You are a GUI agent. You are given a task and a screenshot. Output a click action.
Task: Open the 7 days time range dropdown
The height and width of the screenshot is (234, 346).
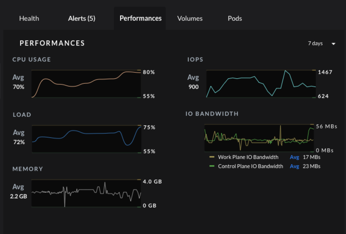point(316,43)
